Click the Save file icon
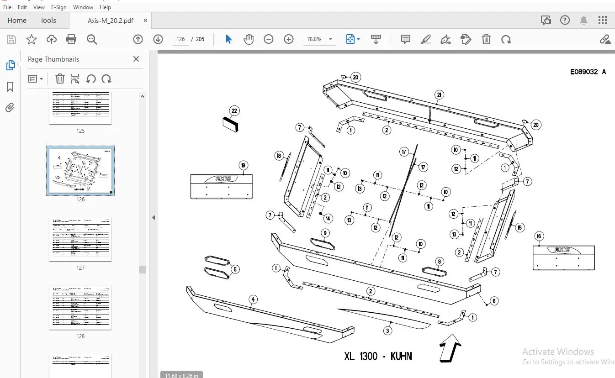 point(11,39)
